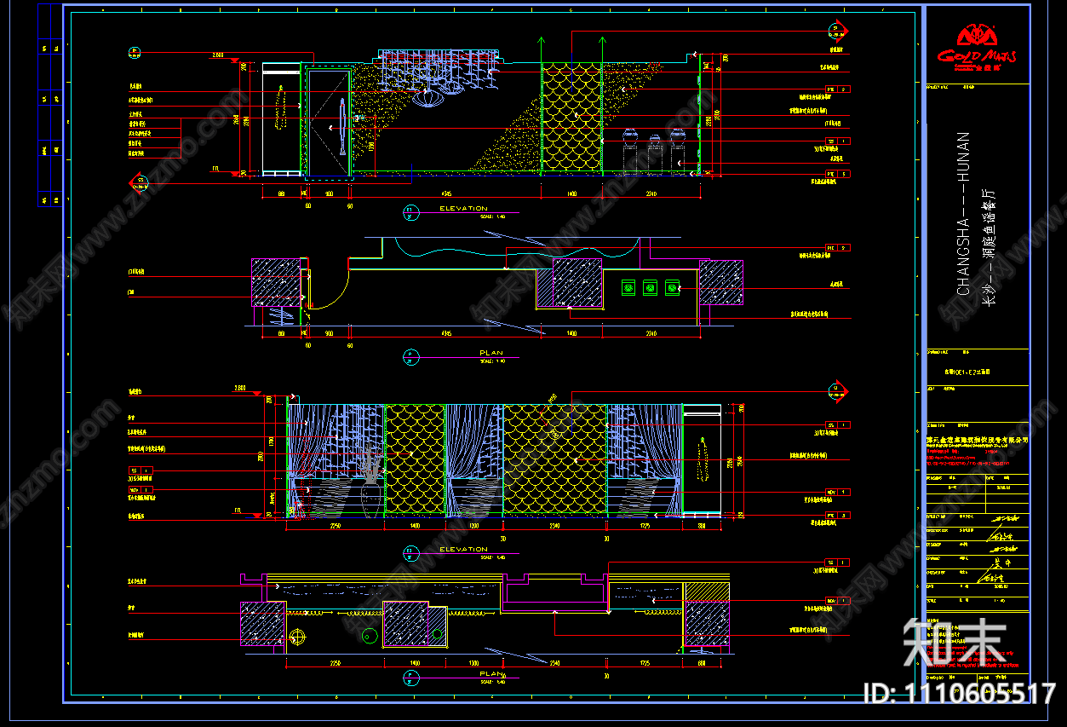
Task: Click the 2340 dimension in the bottommost plan
Action: click(554, 662)
